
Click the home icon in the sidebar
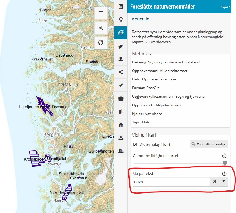121,125
